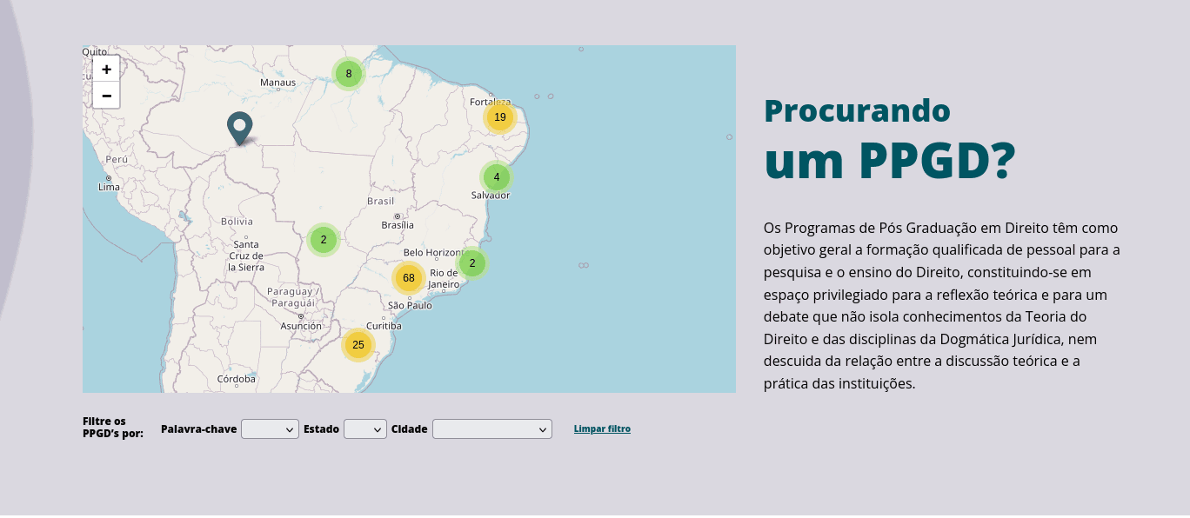Open the cluster of 2 near Belo Horizonte
This screenshot has width=1190, height=518.
click(x=472, y=262)
